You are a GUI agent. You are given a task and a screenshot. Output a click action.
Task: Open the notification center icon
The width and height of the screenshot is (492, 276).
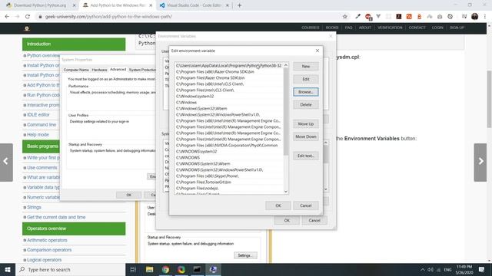(x=481, y=269)
